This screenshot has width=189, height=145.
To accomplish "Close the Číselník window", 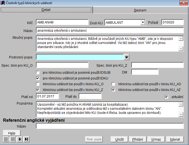I will coord(182,3).
